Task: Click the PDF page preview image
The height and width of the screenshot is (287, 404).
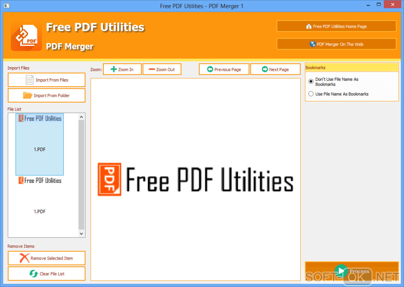Action: [x=196, y=179]
